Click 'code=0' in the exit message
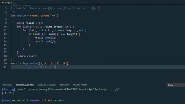Screen dimensions: 185x104 34,101
